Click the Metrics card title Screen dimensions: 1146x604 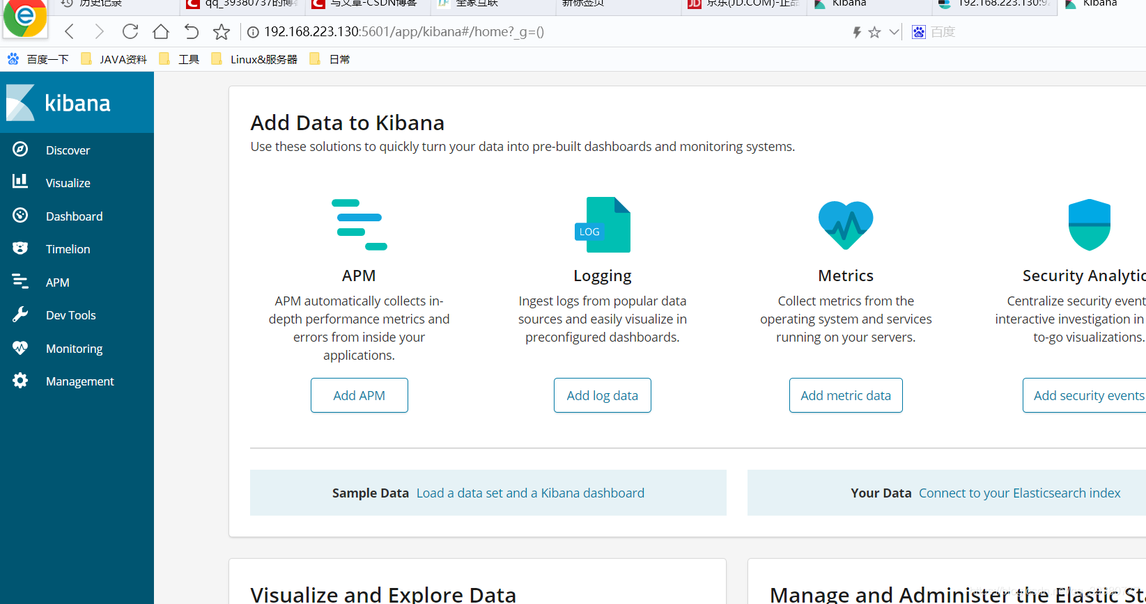pos(846,276)
